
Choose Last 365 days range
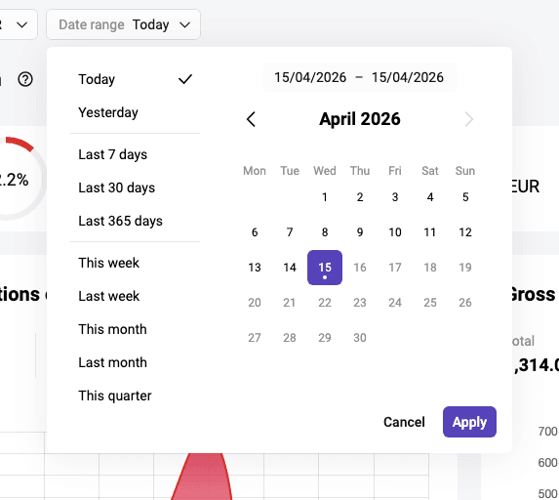point(135,221)
